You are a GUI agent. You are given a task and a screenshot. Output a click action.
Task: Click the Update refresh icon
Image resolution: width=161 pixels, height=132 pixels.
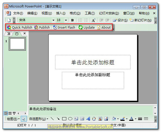tap(80, 27)
